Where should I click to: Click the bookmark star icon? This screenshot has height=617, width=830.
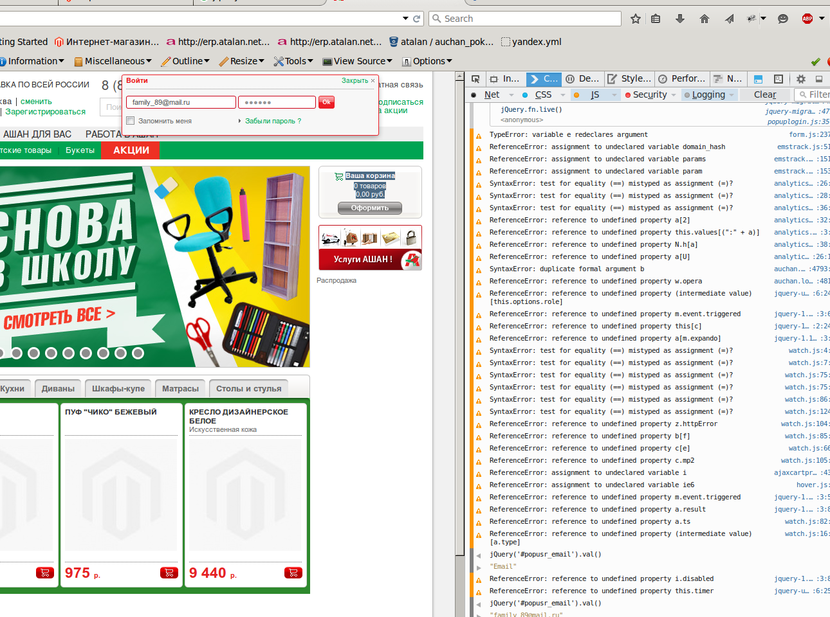click(x=636, y=19)
